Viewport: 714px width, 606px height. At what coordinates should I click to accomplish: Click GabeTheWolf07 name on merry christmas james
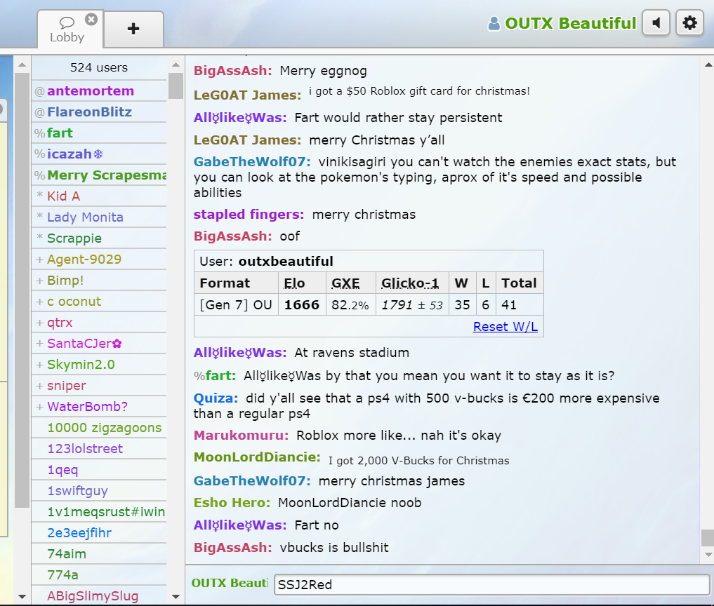point(252,481)
